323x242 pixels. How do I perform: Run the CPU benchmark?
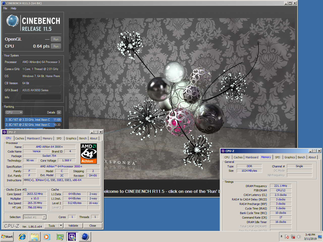pos(56,46)
